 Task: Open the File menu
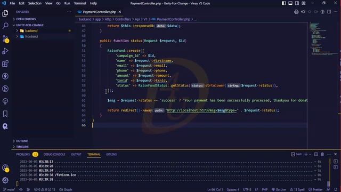click(12, 3)
